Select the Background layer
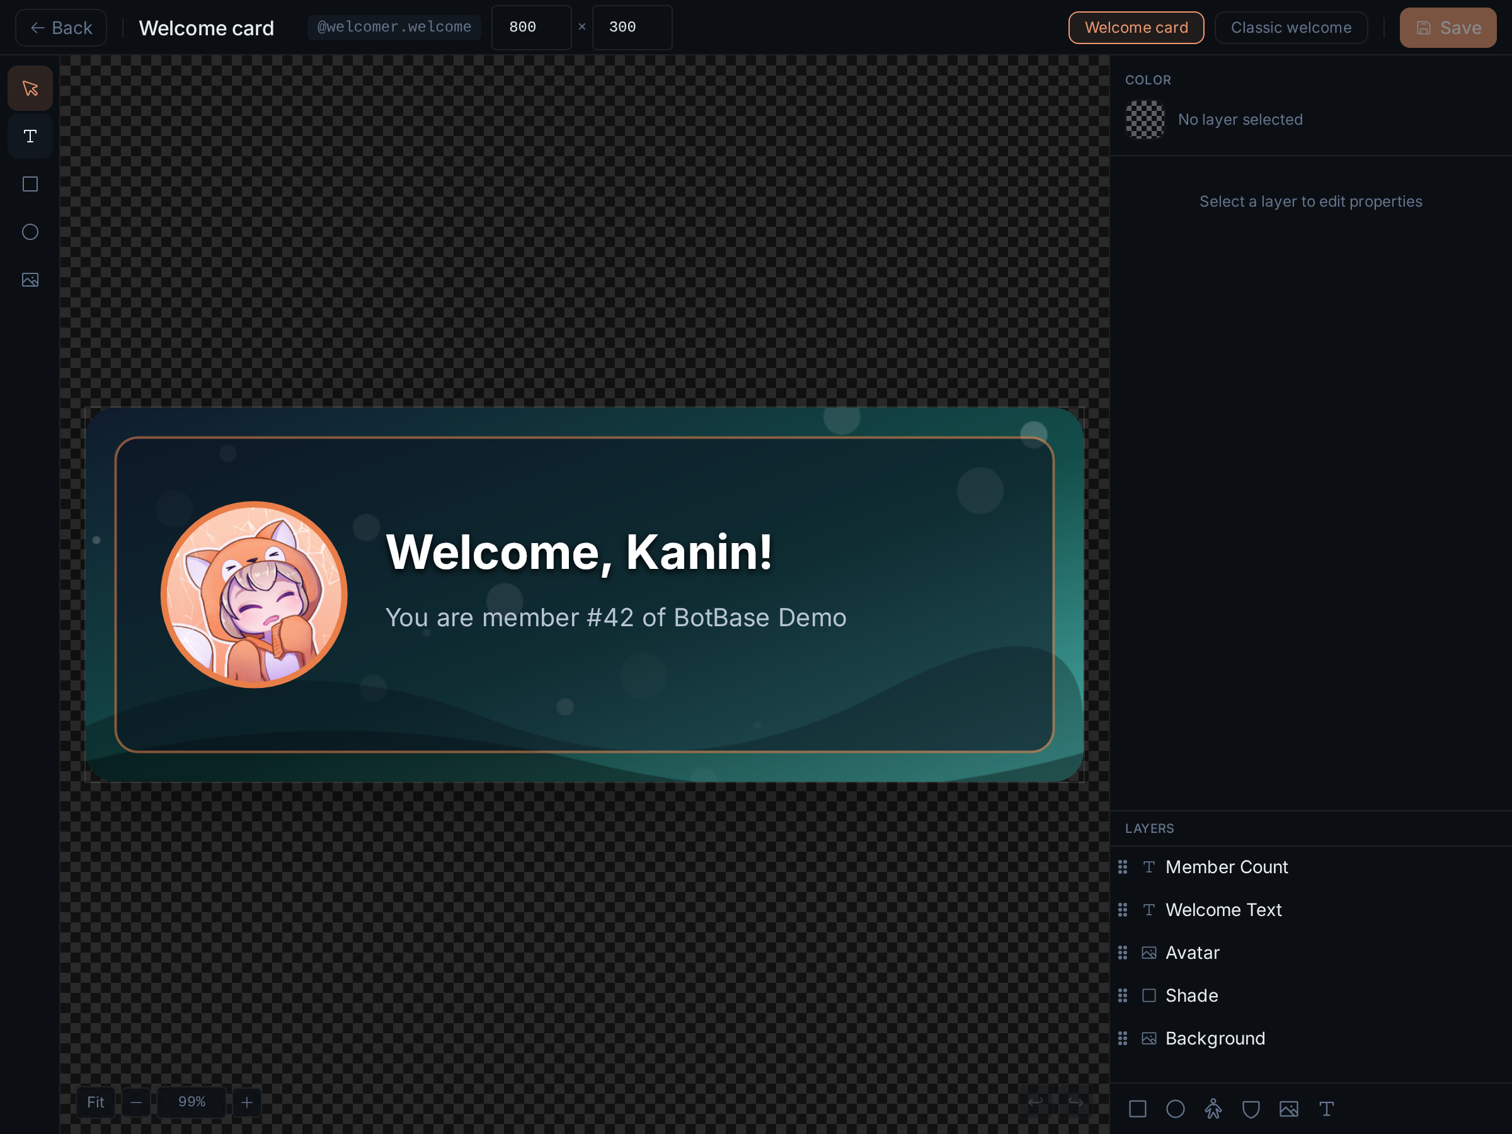This screenshot has width=1512, height=1134. [1310, 1038]
